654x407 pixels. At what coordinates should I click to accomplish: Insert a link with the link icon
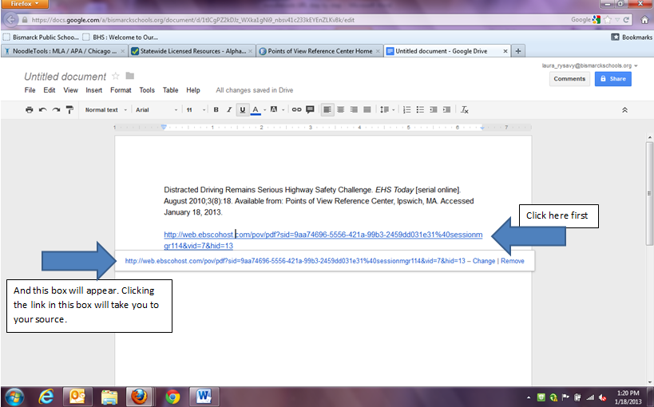coord(296,109)
